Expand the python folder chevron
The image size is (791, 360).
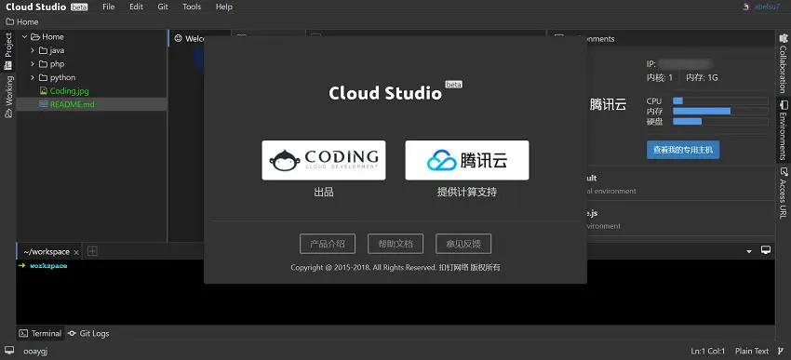tap(33, 77)
